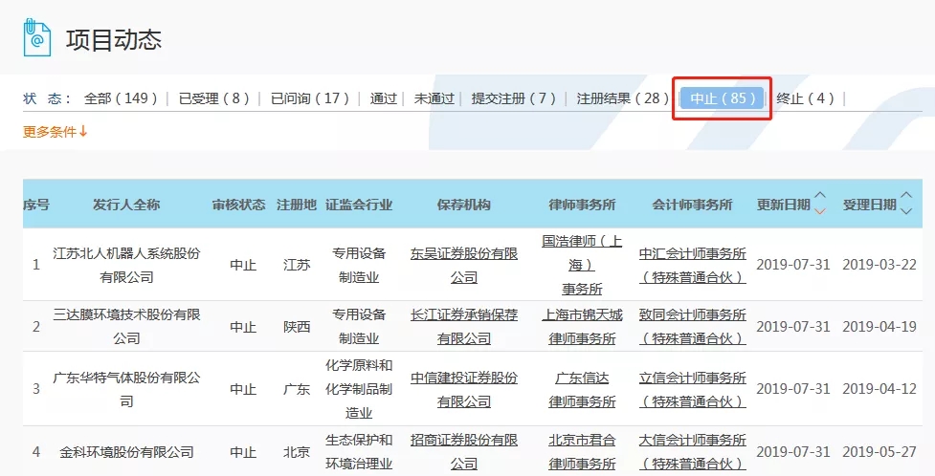Open 中汇会计师事务所 link
935x476 pixels.
click(692, 265)
